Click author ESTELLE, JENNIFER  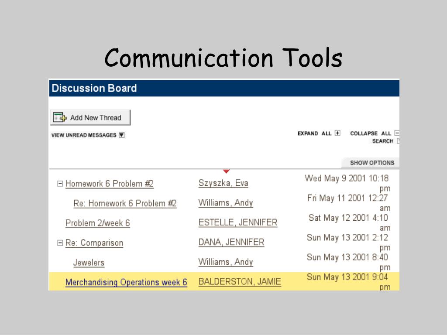click(238, 222)
